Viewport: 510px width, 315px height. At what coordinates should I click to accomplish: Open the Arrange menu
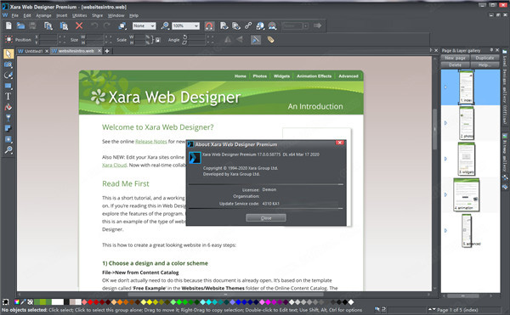(43, 15)
